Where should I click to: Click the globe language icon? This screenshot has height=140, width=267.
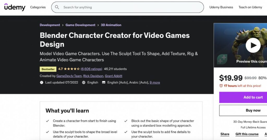(84, 83)
